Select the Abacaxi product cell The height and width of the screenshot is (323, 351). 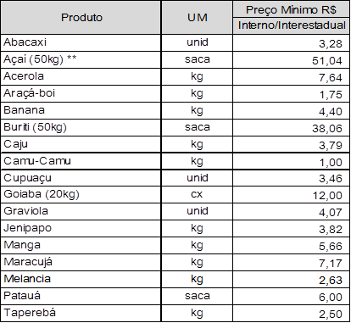(x=81, y=43)
